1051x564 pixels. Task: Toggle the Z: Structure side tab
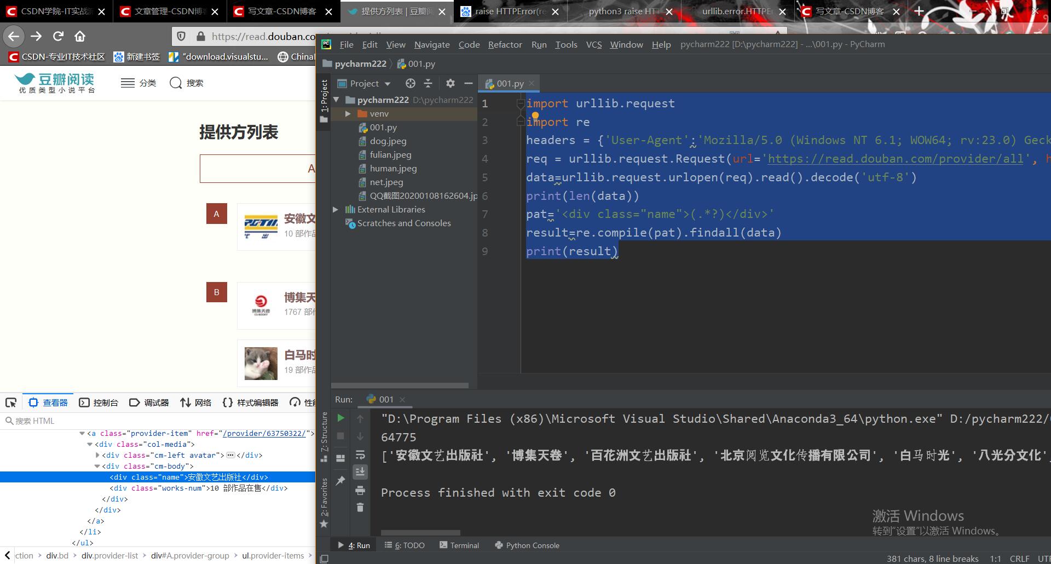tap(324, 436)
